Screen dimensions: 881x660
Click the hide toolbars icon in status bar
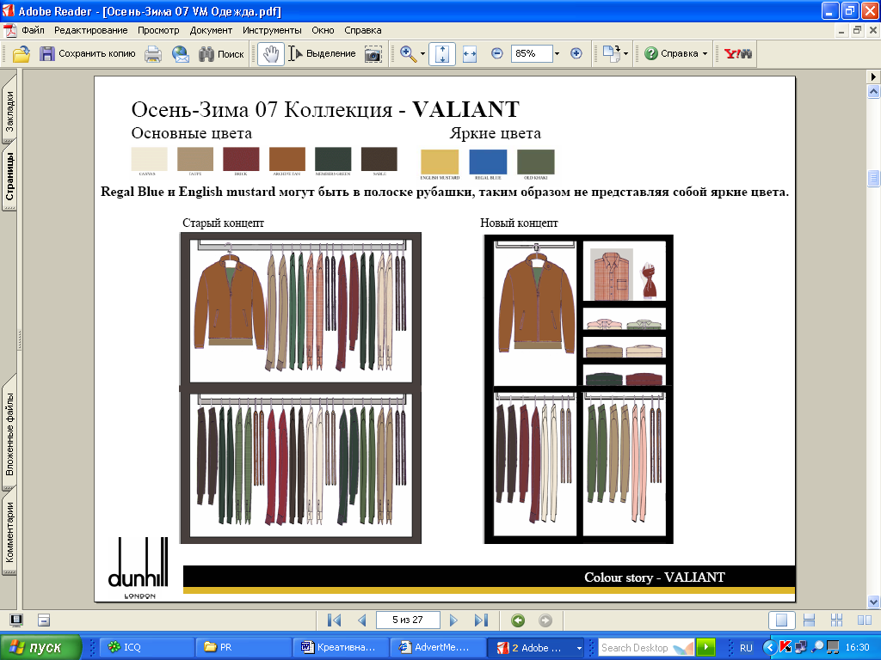(x=44, y=620)
